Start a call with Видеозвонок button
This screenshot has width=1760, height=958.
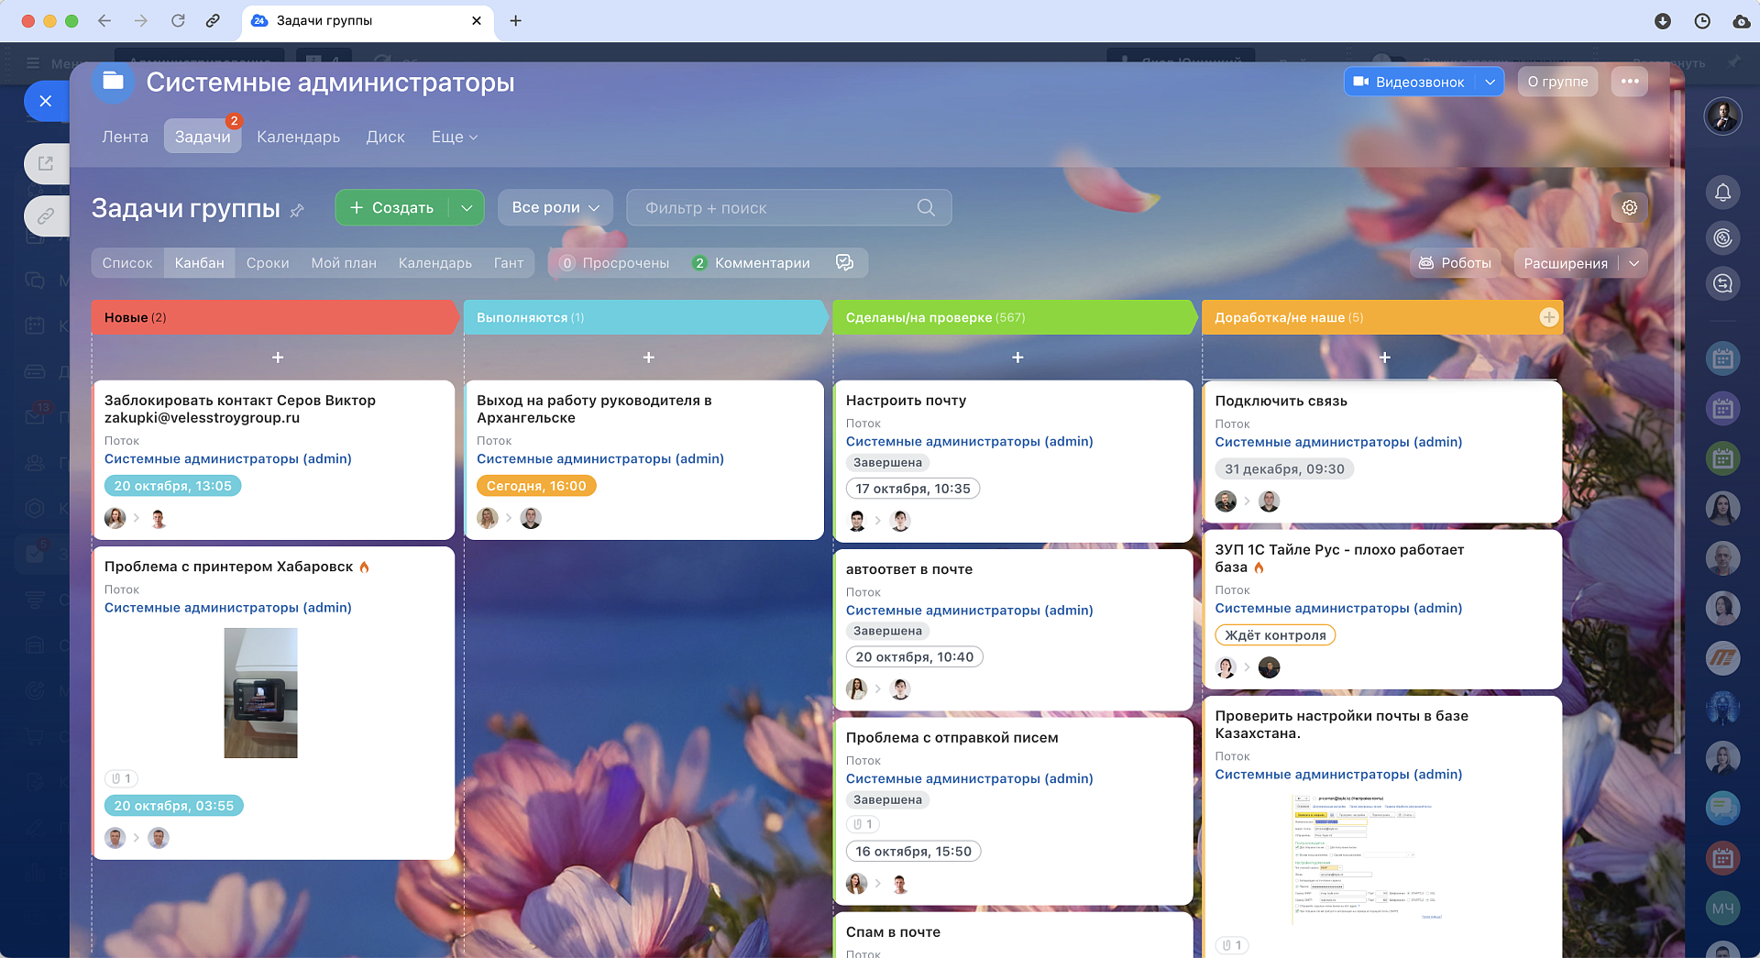coord(1409,82)
